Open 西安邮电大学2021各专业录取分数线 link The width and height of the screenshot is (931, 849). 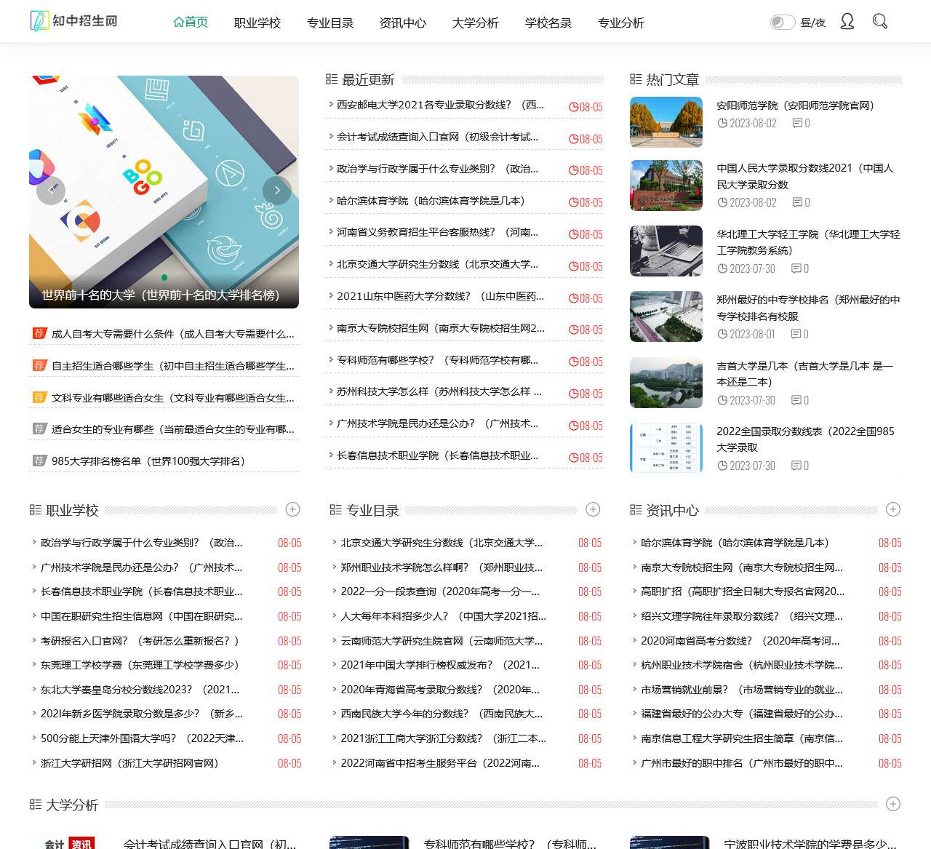tap(441, 105)
